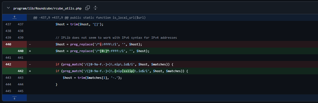Viewport: 318px width, 103px height.
Task: Select the deleted line number 442
Action: [x=8, y=64]
